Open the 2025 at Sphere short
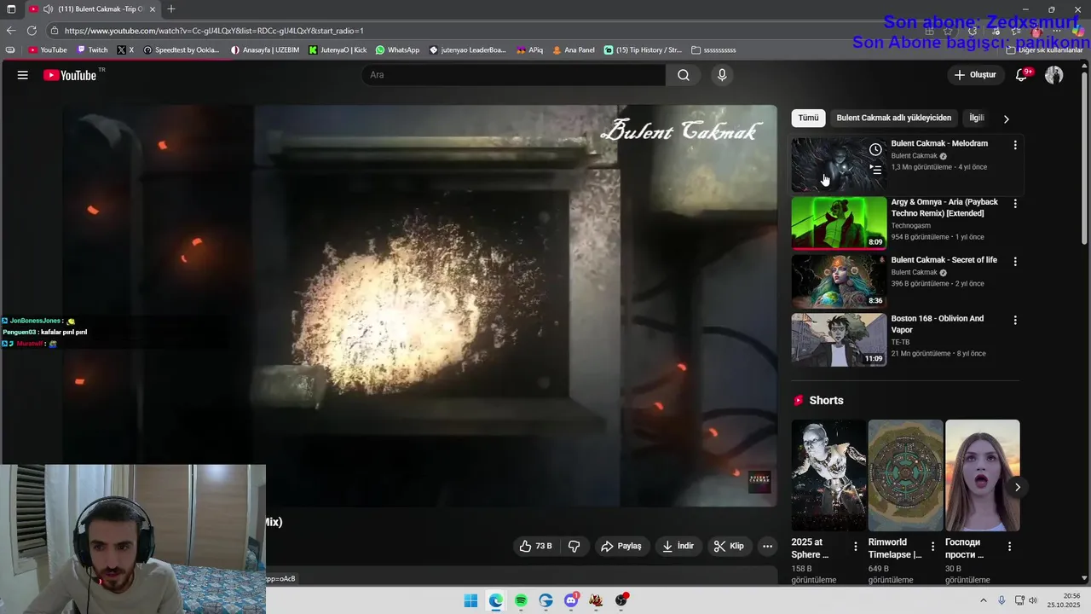The image size is (1091, 614). click(x=828, y=475)
